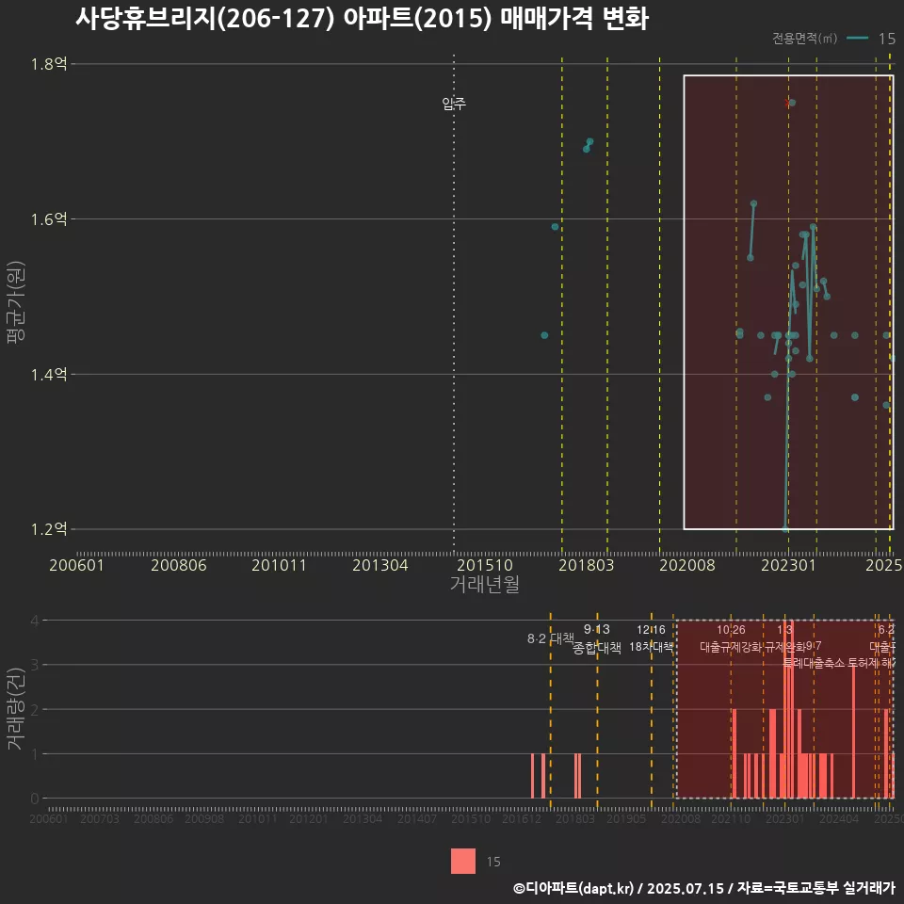The image size is (904, 904).
Task: Click the 15 label beside the salmon legend square
Action: 493,862
